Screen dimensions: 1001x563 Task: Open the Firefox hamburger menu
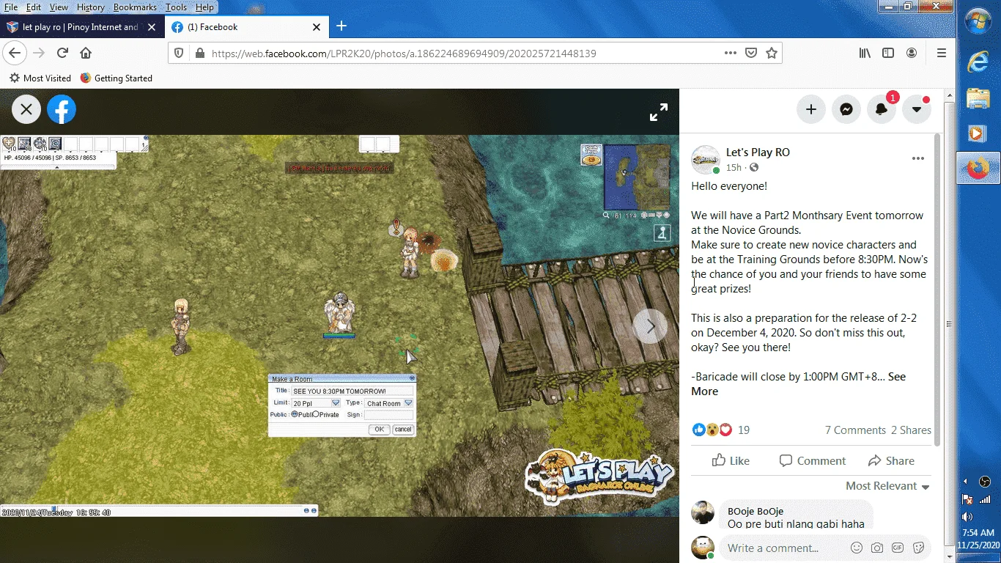(x=942, y=53)
